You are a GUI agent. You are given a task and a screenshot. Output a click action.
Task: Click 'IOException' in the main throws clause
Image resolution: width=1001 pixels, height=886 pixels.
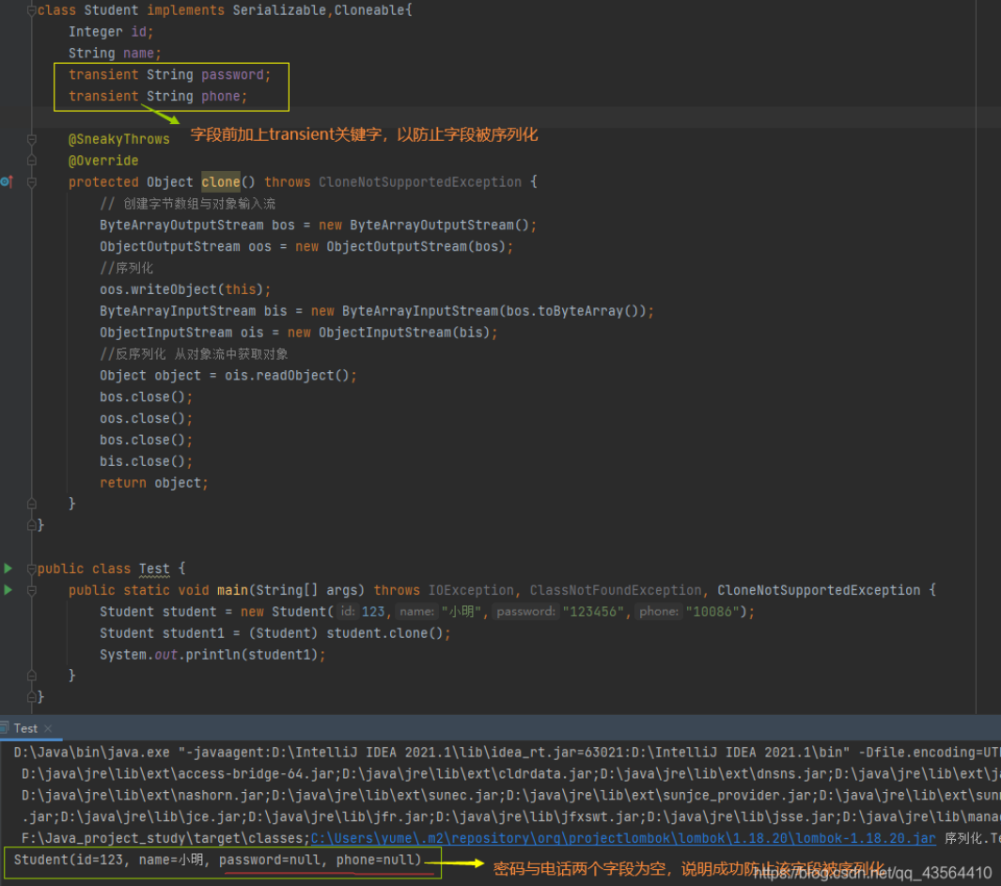click(x=471, y=590)
